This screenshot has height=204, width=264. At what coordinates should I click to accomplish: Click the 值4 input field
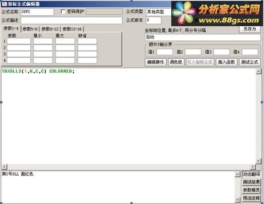click(250, 52)
